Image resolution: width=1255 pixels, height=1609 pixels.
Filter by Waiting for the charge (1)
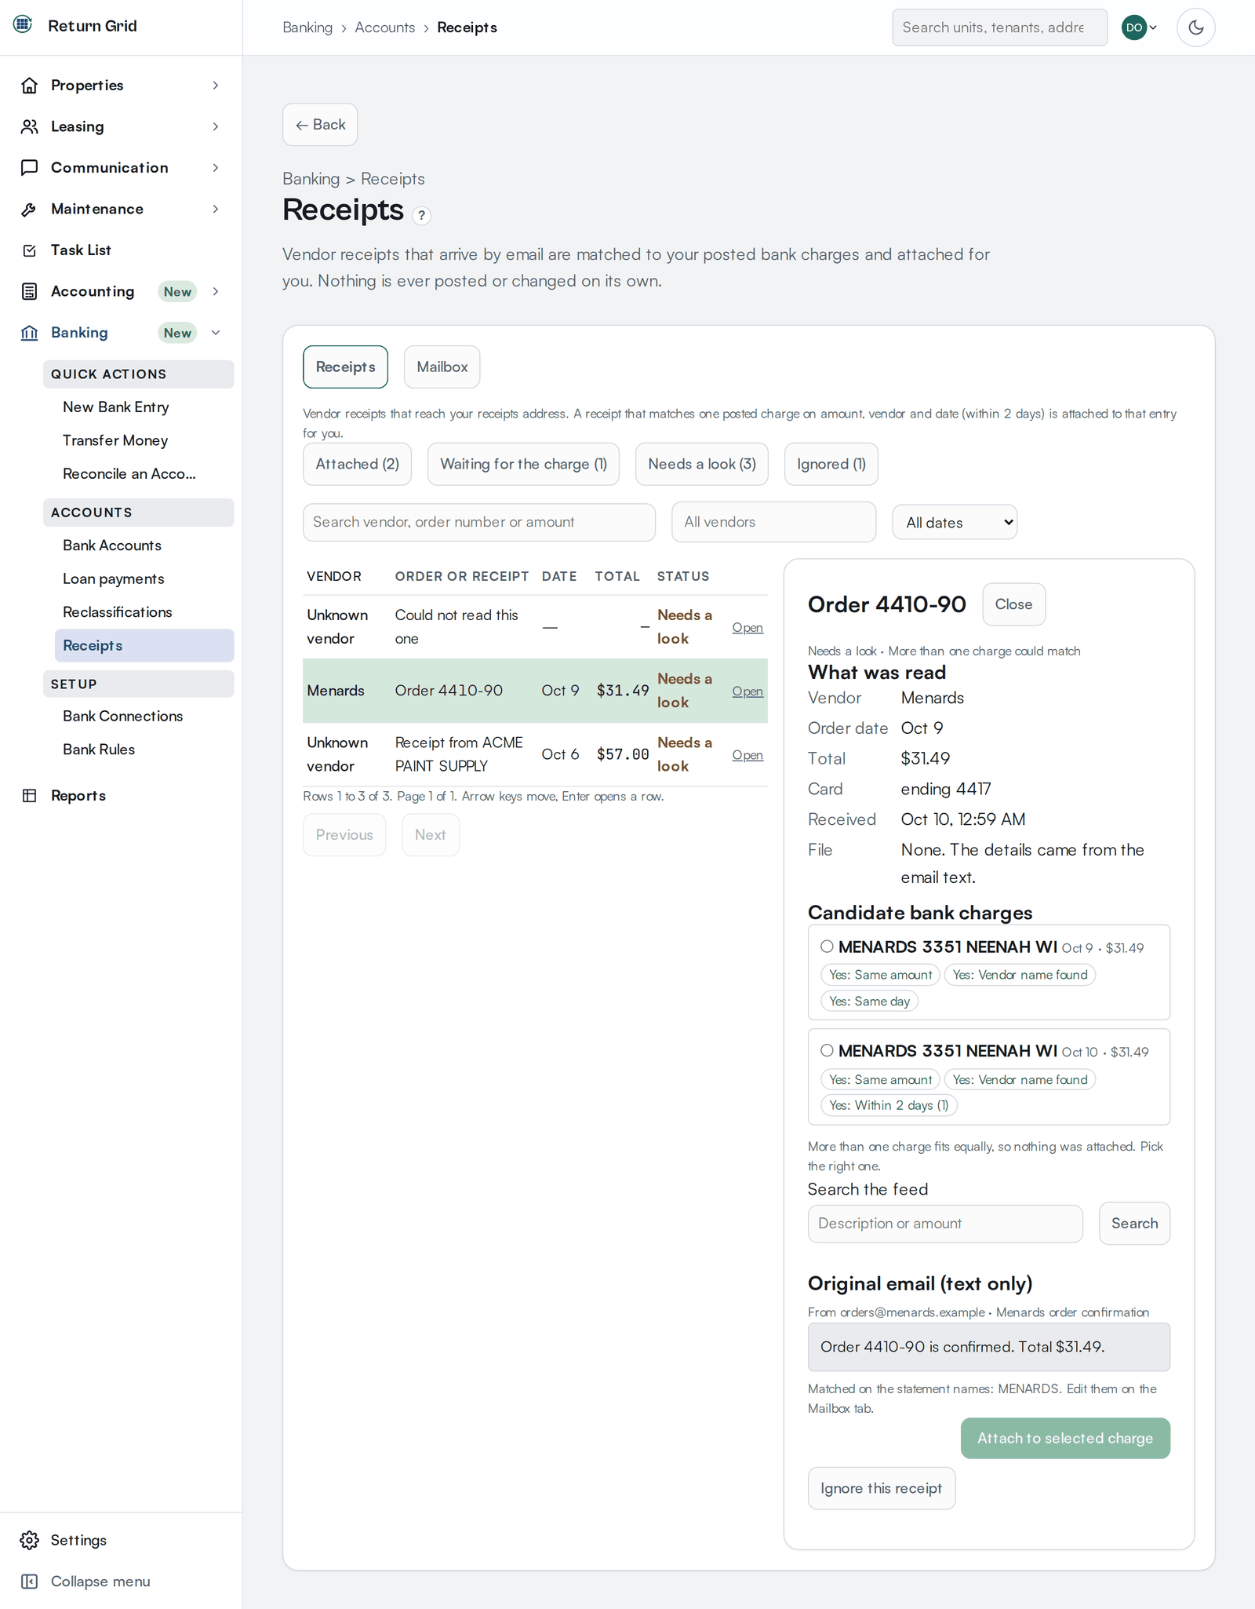[523, 464]
